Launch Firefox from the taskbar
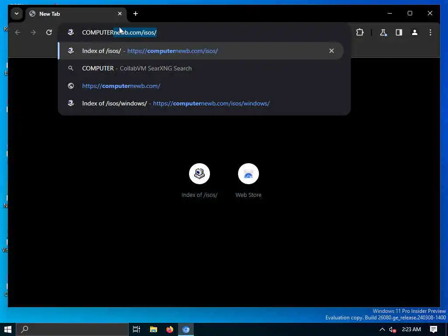This screenshot has height=336, width=448. (x=170, y=329)
